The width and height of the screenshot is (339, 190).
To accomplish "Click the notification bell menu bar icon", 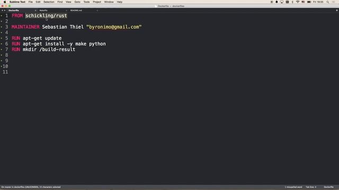I will [x=276, y=2].
